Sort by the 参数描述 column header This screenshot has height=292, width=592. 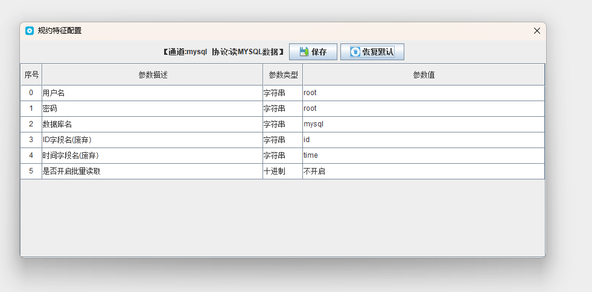[x=152, y=75]
